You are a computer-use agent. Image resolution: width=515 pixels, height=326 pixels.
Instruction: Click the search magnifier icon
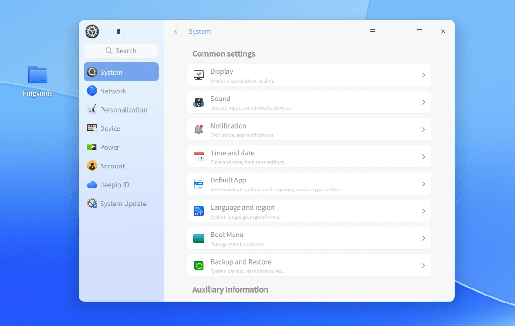(109, 51)
